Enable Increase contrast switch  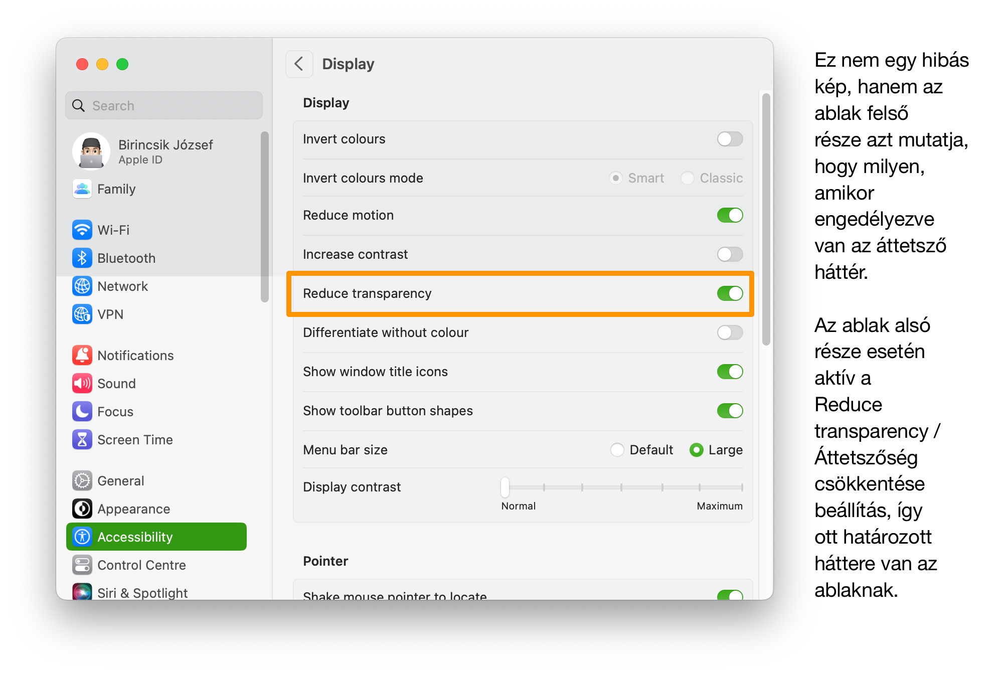coord(730,254)
